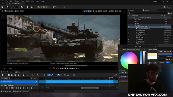173x97 pixels.
Task: Select the viewport rotate gizmo mode
Action: click(x=89, y=11)
